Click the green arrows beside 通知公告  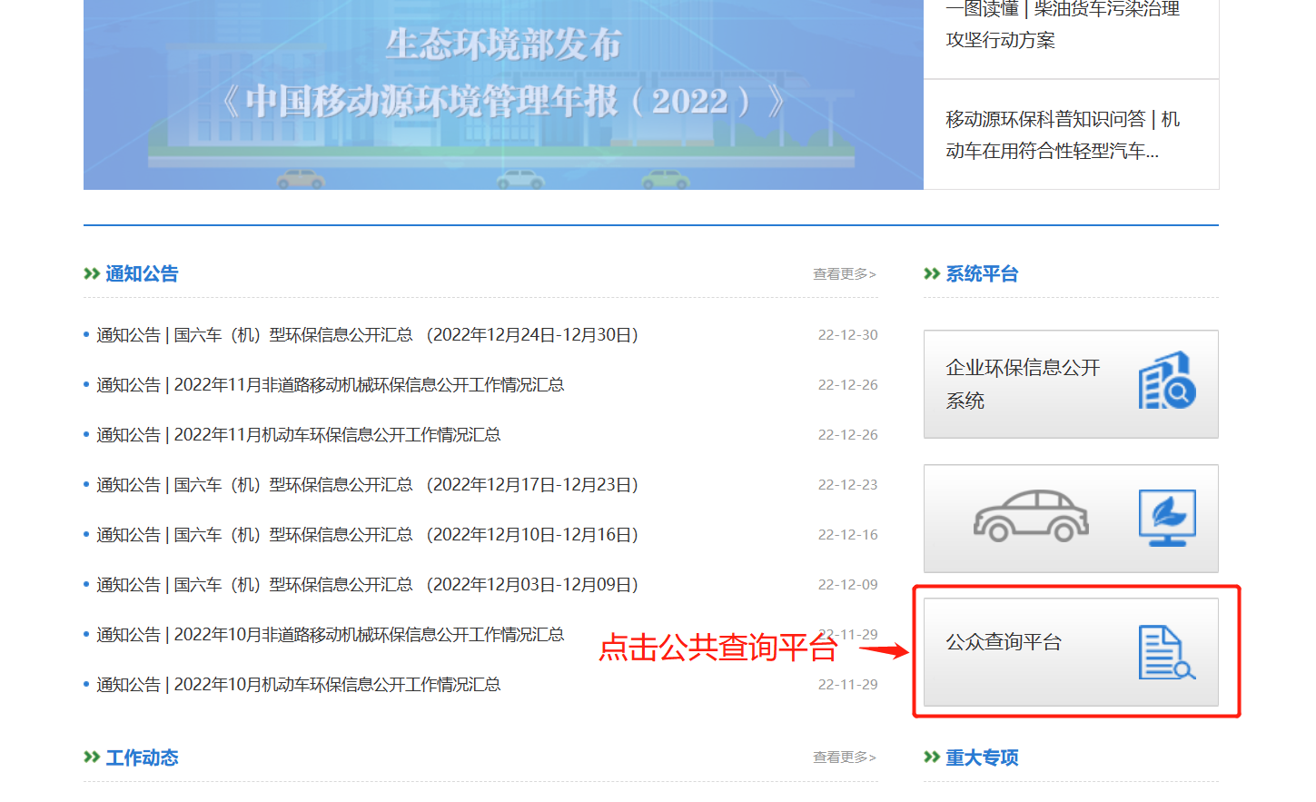click(x=92, y=273)
